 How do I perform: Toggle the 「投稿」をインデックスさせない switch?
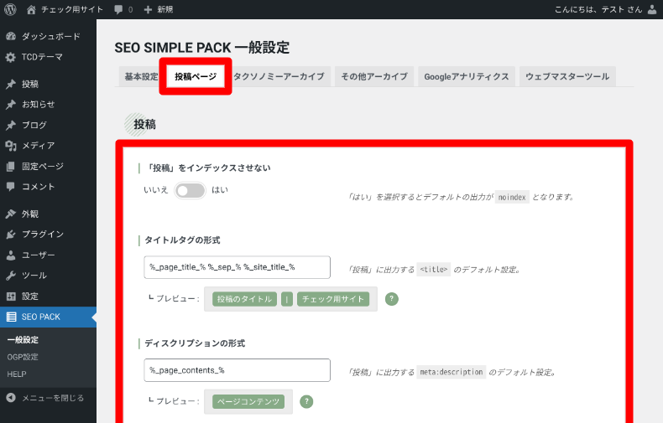point(190,190)
